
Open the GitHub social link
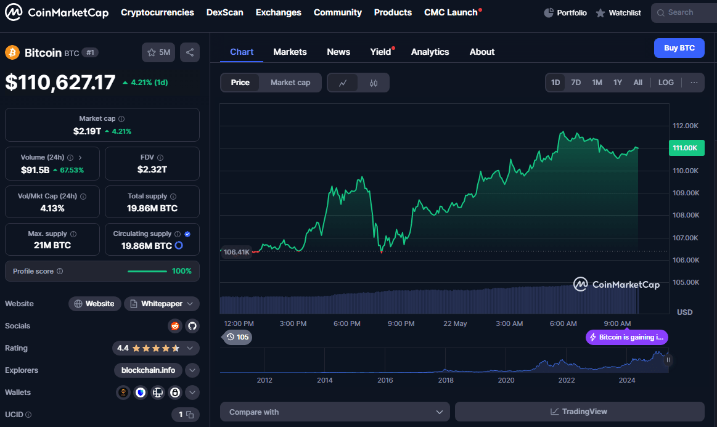tap(192, 326)
